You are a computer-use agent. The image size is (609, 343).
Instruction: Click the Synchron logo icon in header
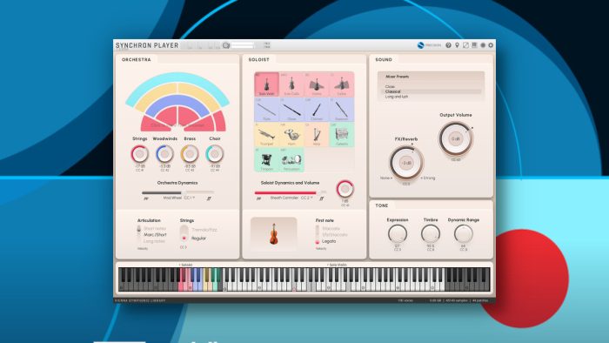click(x=420, y=45)
